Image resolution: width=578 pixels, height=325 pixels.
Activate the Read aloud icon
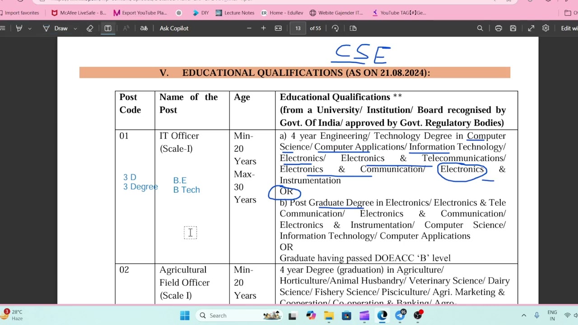(x=126, y=28)
